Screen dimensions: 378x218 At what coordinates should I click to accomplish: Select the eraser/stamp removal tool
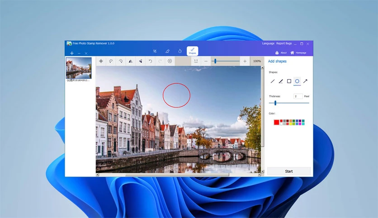click(x=167, y=51)
